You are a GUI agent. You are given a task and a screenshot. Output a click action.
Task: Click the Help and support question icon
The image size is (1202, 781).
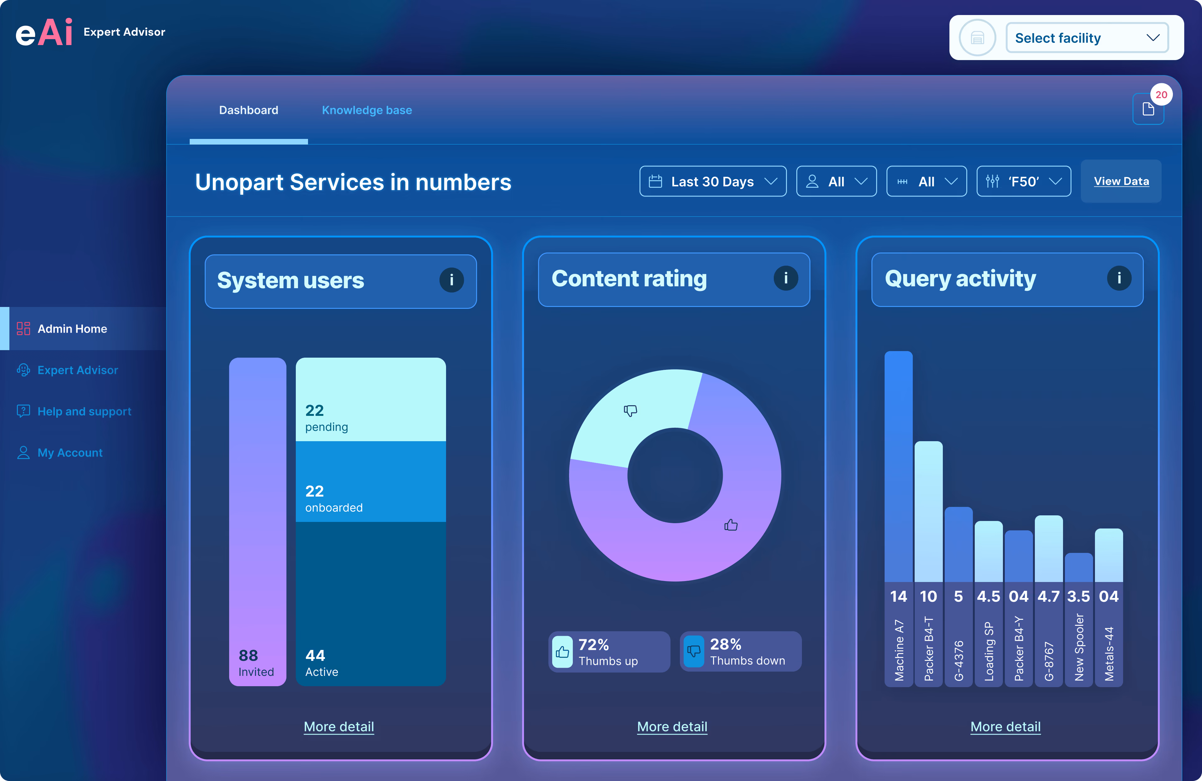coord(23,411)
